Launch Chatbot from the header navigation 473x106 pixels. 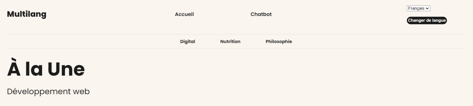click(261, 14)
